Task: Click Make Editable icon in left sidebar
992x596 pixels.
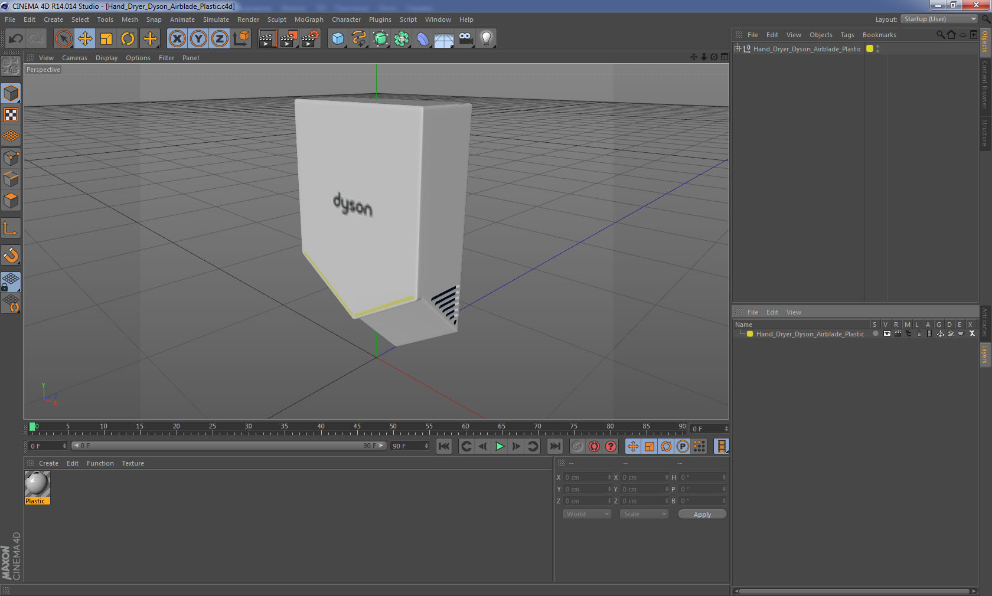Action: (x=11, y=66)
